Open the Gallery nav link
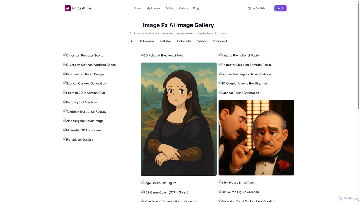This screenshot has width=360, height=202. click(184, 8)
